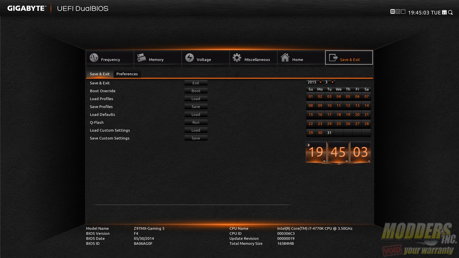Switch to Save & Exit sub-tab

tap(100, 74)
